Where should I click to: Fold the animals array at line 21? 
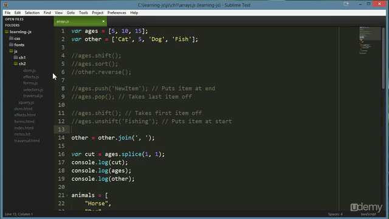pyautogui.click(x=67, y=195)
